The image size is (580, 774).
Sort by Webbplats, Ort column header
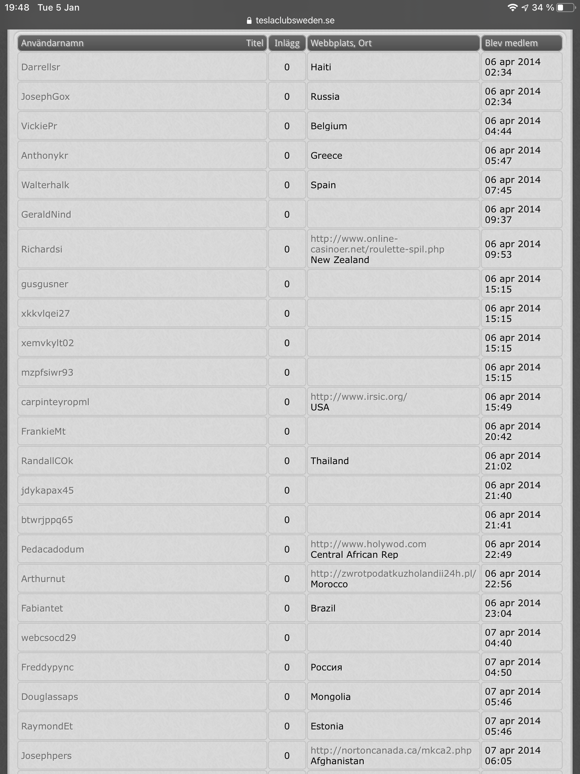click(x=341, y=43)
